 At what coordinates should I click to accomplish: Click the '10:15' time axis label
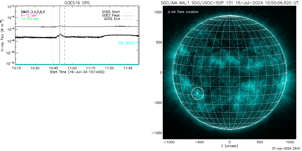[x=17, y=68]
